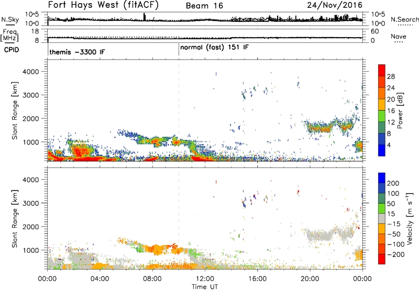419x290 pixels.
Task: Click the 'Beam 16' label
Action: click(x=204, y=6)
